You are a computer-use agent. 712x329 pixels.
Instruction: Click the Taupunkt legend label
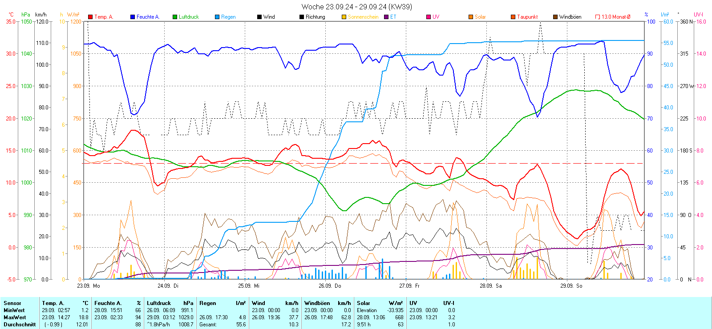[527, 17]
